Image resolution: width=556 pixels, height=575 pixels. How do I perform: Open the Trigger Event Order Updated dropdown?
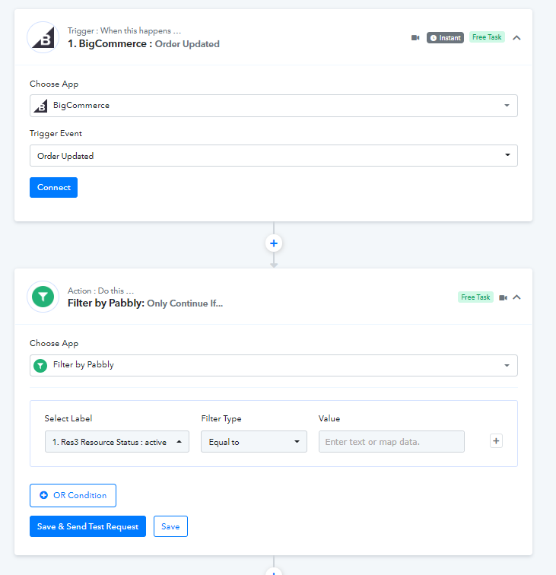pyautogui.click(x=274, y=156)
